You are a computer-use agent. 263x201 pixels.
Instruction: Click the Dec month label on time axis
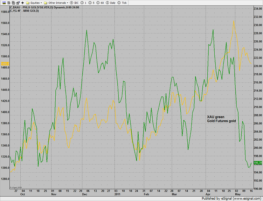85,194
